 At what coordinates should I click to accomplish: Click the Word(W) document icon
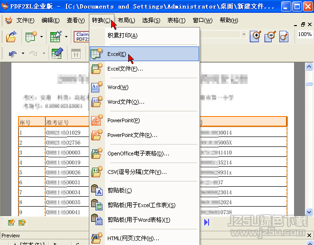coord(97,87)
